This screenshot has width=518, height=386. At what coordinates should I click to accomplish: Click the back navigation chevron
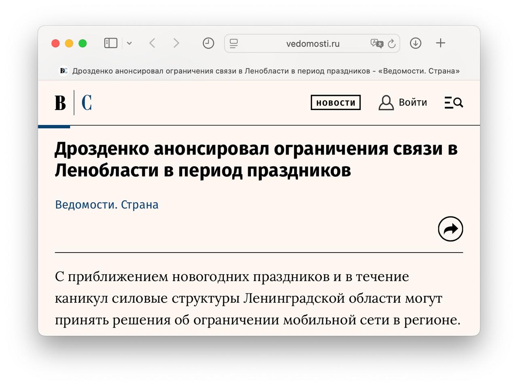(152, 43)
